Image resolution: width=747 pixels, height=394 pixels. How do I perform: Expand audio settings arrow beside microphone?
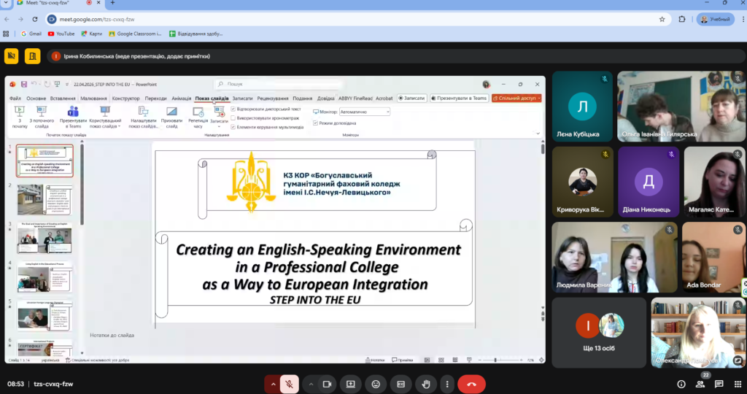pos(274,384)
